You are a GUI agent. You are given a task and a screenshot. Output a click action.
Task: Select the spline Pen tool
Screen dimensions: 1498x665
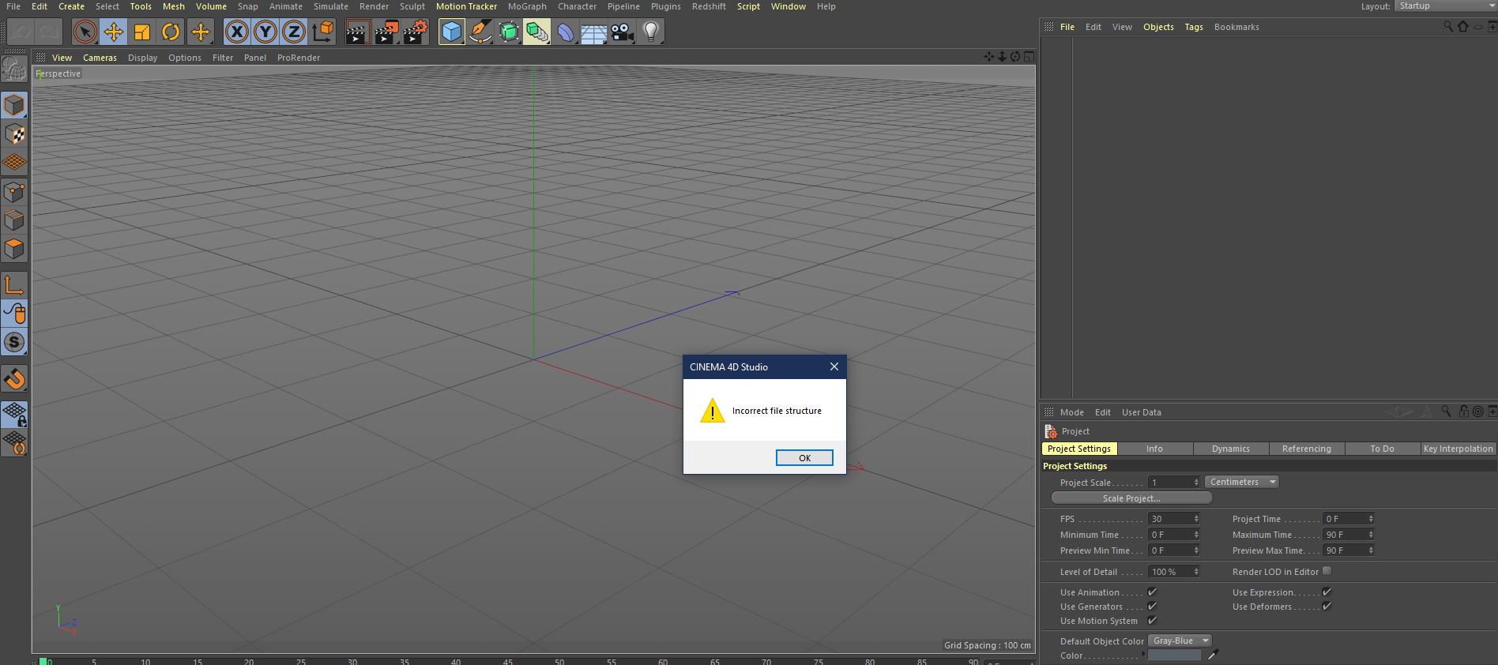(480, 32)
